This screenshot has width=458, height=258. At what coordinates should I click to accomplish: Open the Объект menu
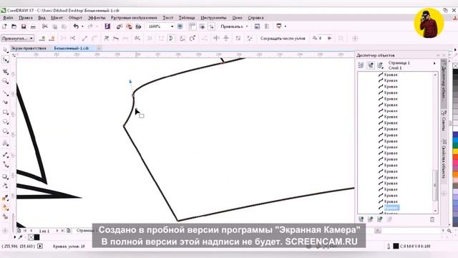[x=75, y=18]
